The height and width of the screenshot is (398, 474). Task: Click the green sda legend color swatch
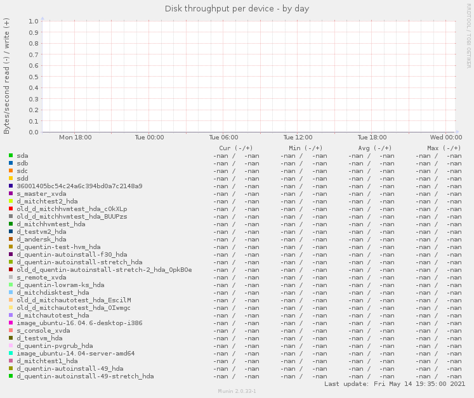click(x=11, y=155)
